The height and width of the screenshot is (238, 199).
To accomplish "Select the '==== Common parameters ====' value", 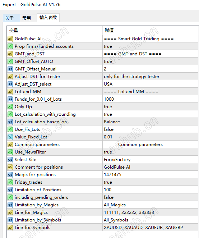I will pos(140,145).
